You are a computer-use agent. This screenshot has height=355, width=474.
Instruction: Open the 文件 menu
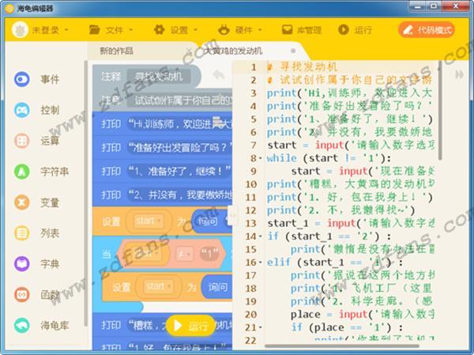click(x=119, y=30)
